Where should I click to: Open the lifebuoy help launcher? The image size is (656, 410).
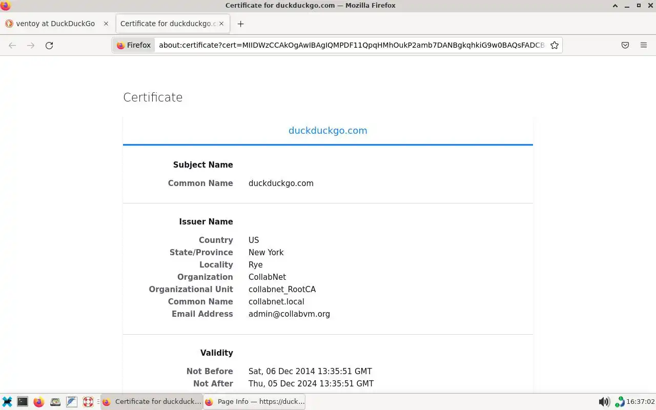(88, 402)
